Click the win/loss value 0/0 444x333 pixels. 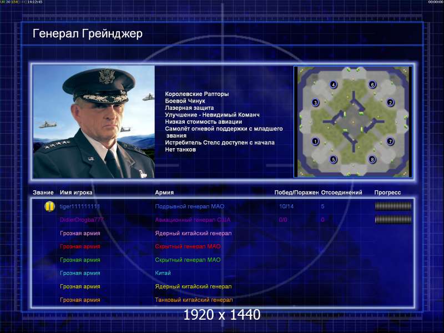[x=283, y=220]
